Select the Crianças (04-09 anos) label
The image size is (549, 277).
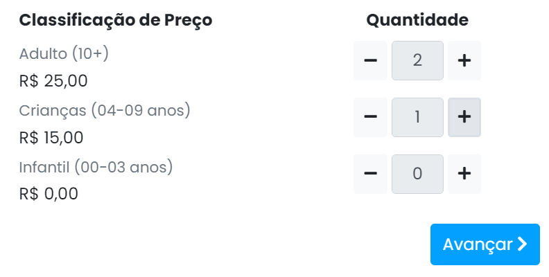(105, 111)
